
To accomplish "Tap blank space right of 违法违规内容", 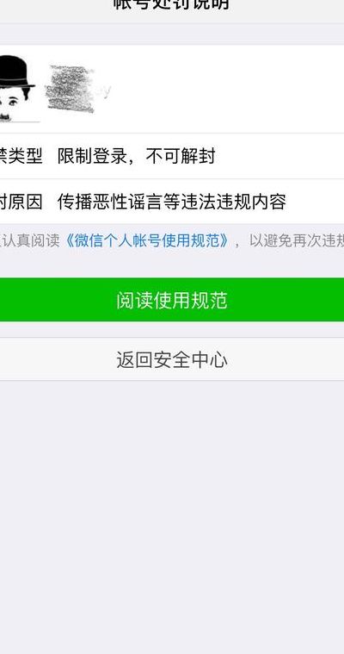I will [316, 202].
